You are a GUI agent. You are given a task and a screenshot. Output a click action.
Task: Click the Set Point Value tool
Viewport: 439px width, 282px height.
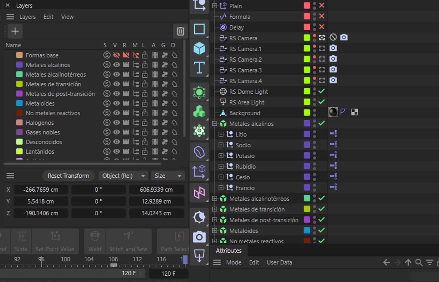(x=55, y=241)
